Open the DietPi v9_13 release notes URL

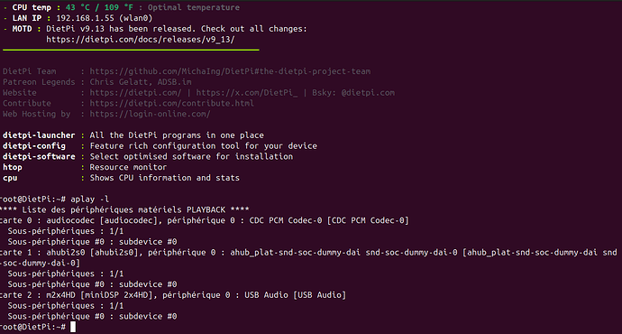pyautogui.click(x=141, y=40)
